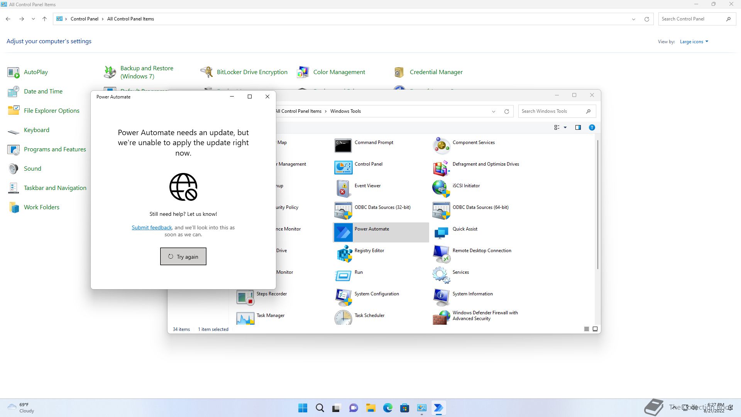Image resolution: width=741 pixels, height=417 pixels.
Task: Open Steps Recorder icon
Action: (245, 297)
